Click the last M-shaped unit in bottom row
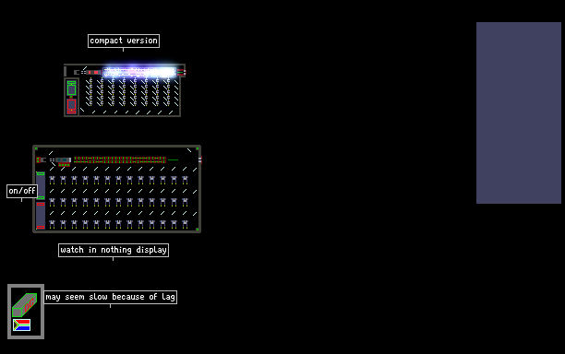The width and height of the screenshot is (565, 354). click(x=186, y=225)
